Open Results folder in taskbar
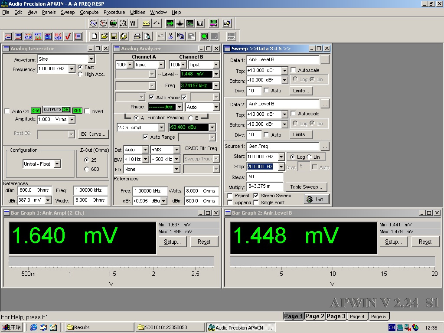This screenshot has height=333, width=444. [x=99, y=327]
